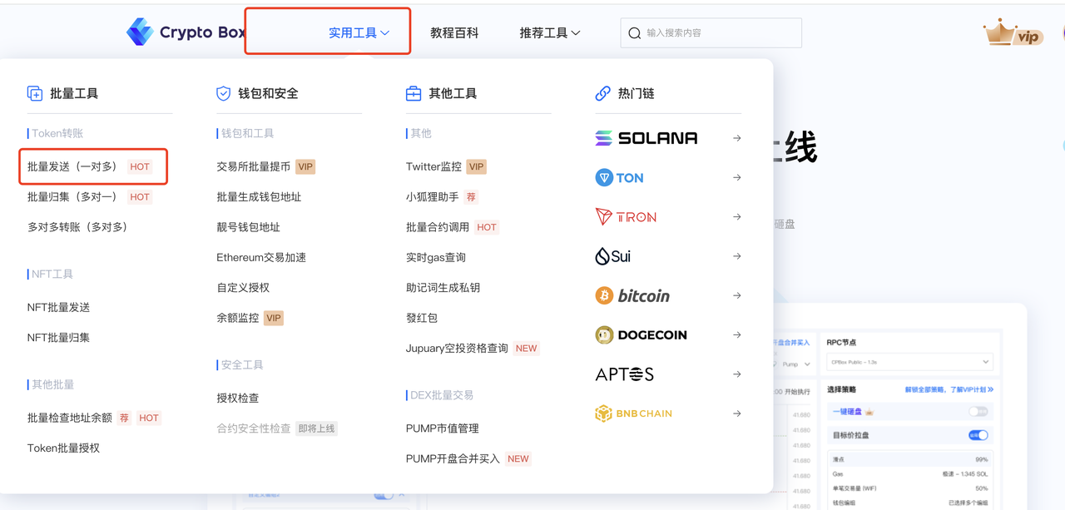Select NFT批量归集
1065x510 pixels.
point(58,338)
